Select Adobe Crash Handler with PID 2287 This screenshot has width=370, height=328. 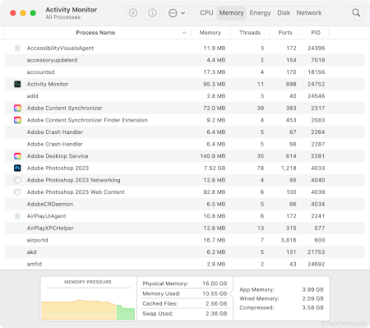185,144
